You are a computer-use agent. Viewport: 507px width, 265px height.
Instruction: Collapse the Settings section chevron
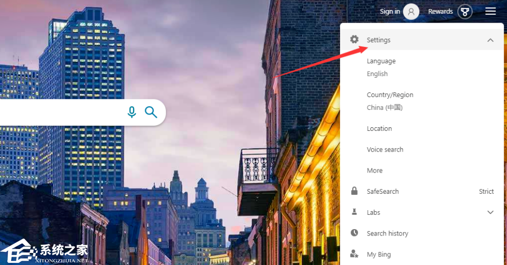(x=490, y=40)
